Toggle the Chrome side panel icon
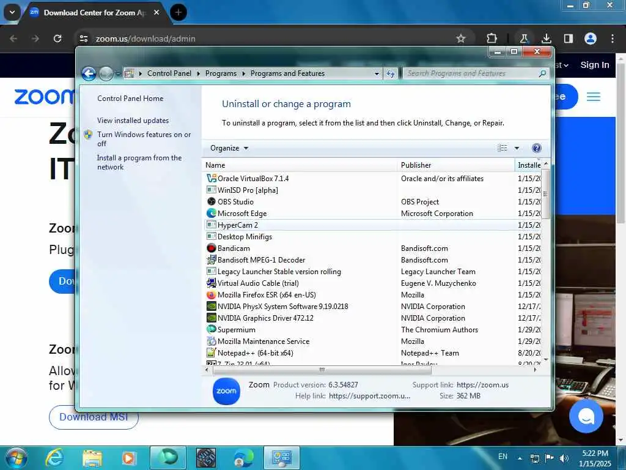 pyautogui.click(x=568, y=39)
